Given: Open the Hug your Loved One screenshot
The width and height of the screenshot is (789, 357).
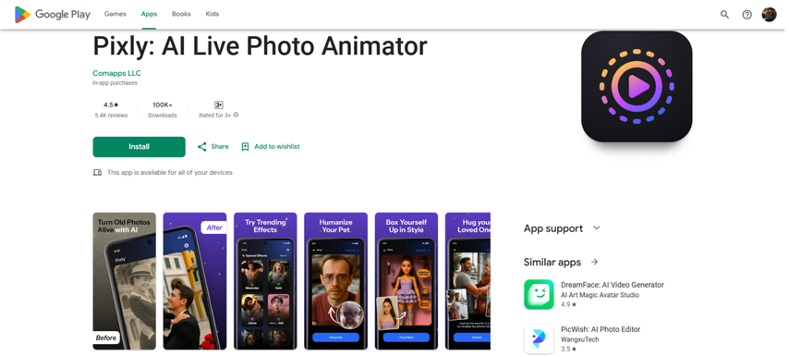Looking at the screenshot, I should pos(468,281).
